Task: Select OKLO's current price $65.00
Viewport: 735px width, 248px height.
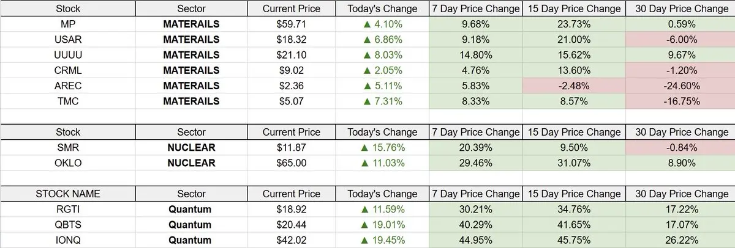Action: pyautogui.click(x=291, y=163)
